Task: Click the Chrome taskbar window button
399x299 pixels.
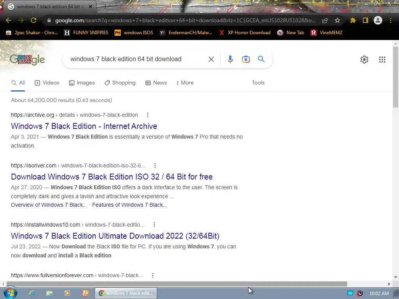Action: click(126, 293)
